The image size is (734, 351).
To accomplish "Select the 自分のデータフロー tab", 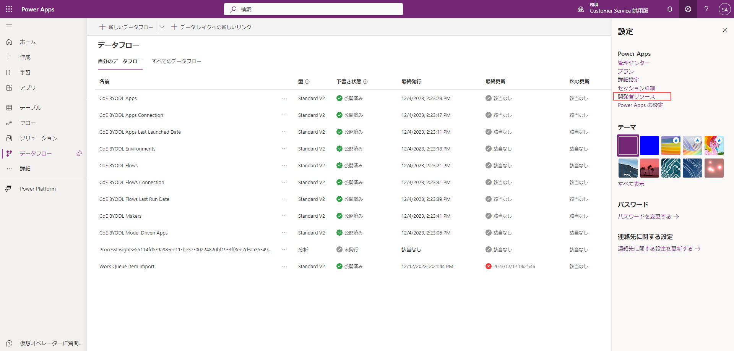I will tap(120, 61).
